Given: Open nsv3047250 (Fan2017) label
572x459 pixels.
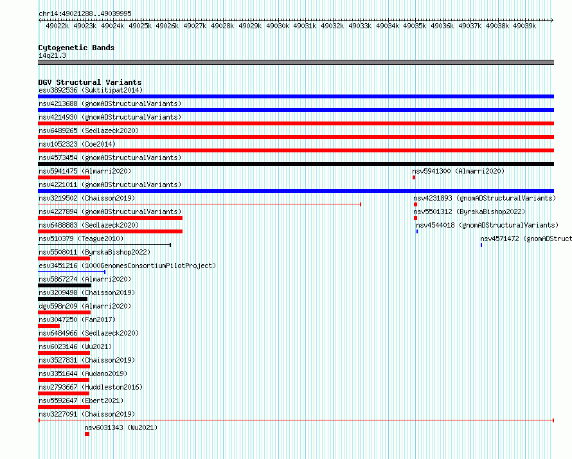Looking at the screenshot, I should 77,319.
